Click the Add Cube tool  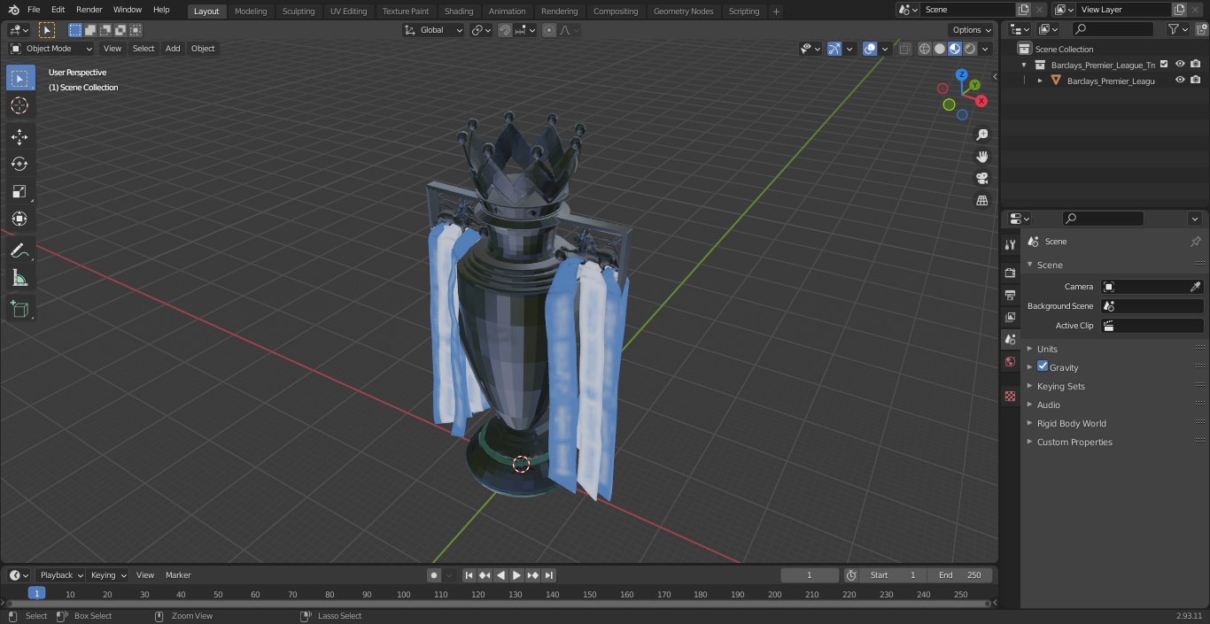coord(19,310)
